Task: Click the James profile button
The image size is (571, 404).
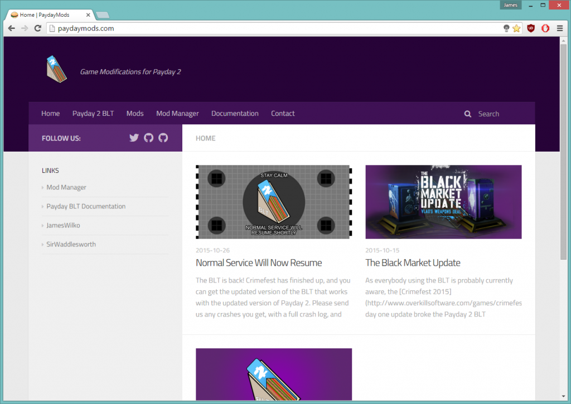Action: [x=511, y=5]
